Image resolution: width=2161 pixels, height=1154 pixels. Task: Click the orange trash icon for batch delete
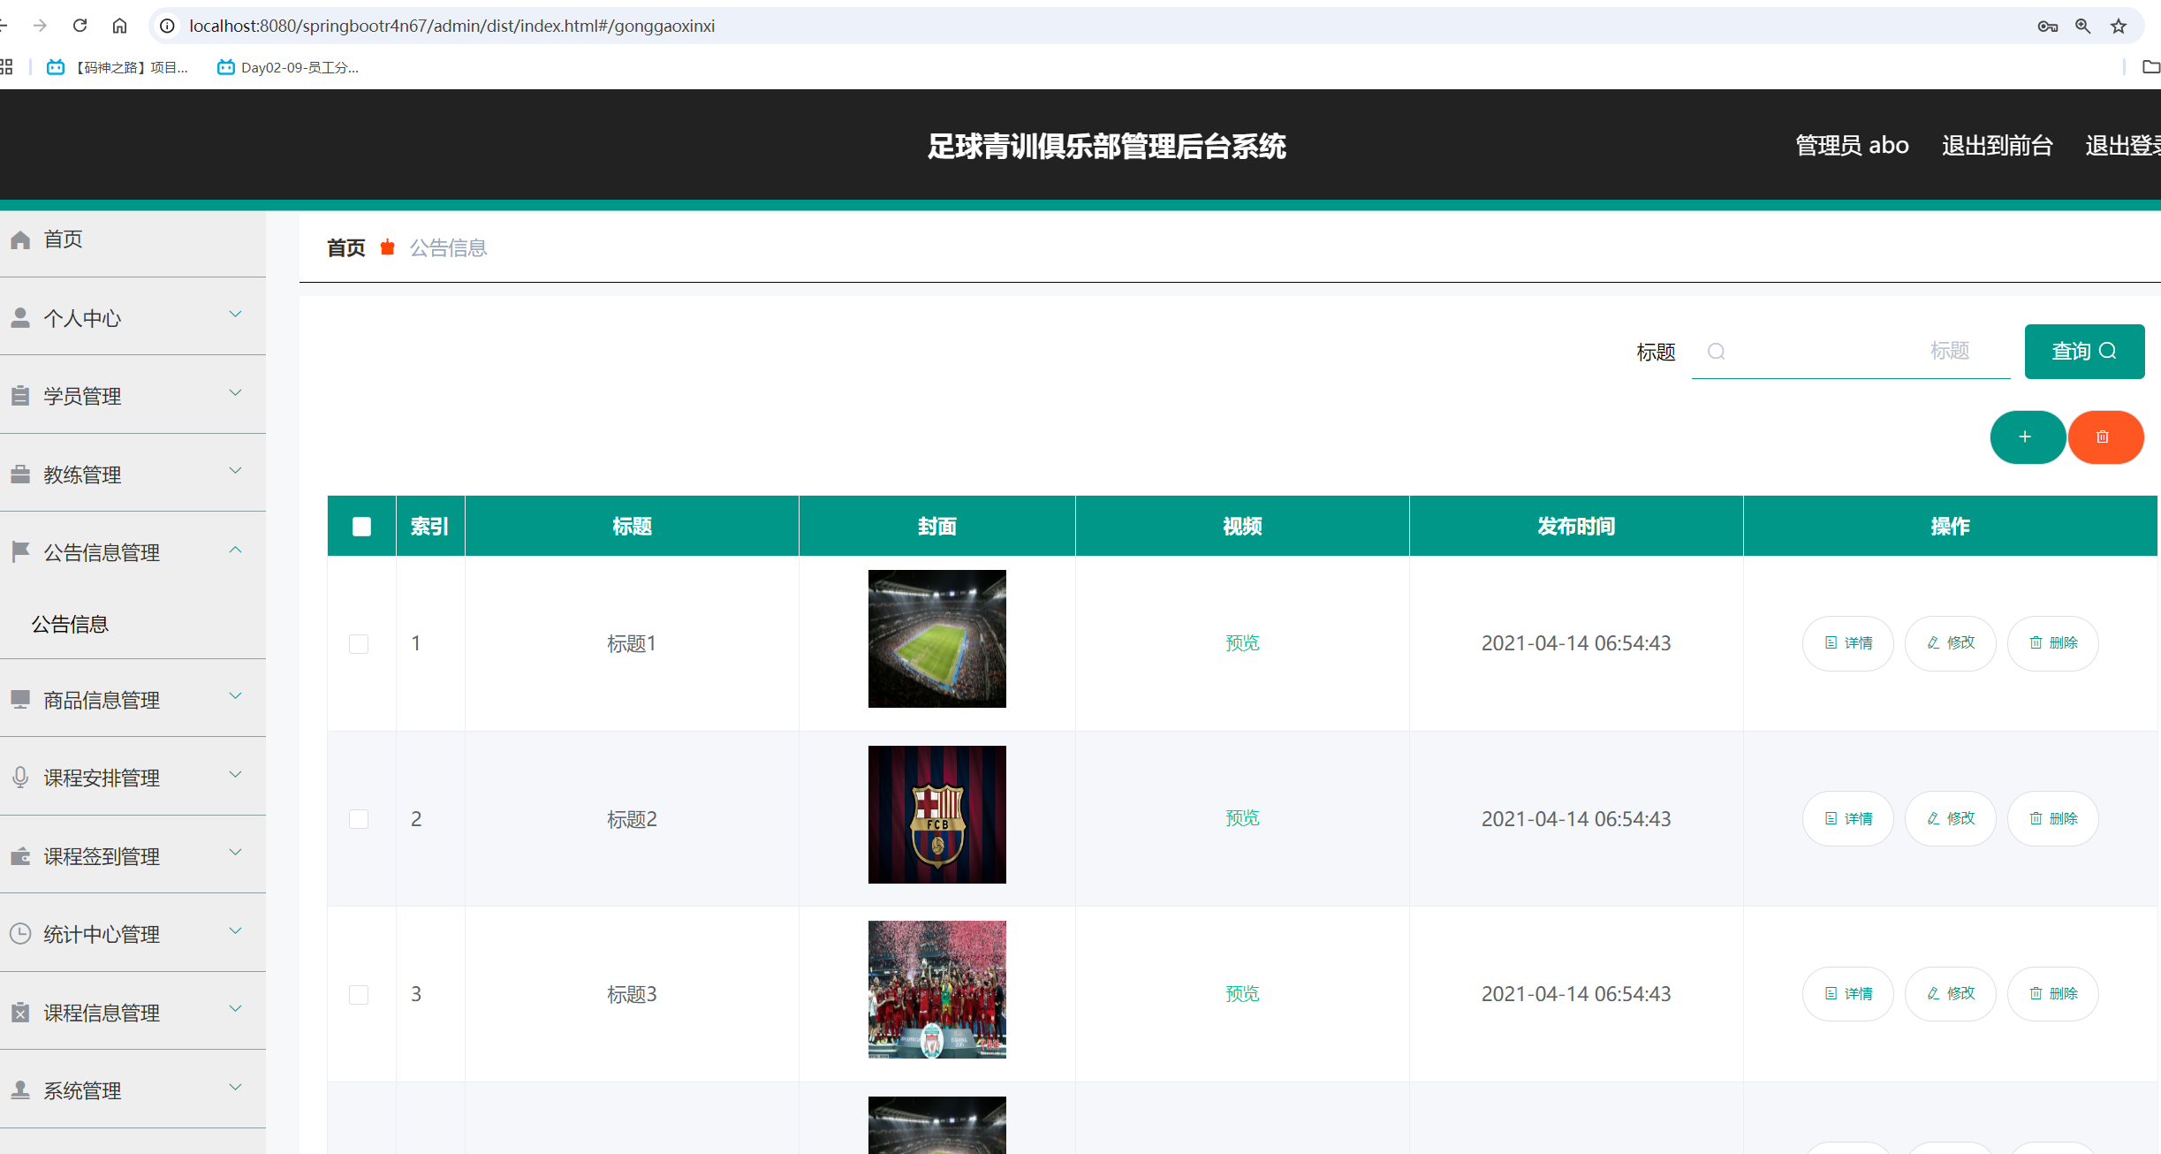click(x=2105, y=437)
